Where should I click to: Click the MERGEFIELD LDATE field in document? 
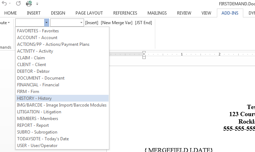pos(179,150)
